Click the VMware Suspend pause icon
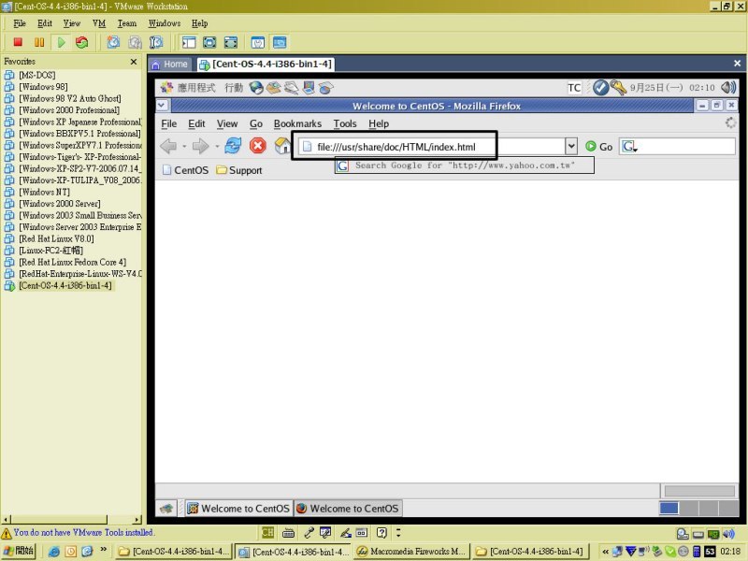Viewport: 748px width, 561px height. coord(39,42)
